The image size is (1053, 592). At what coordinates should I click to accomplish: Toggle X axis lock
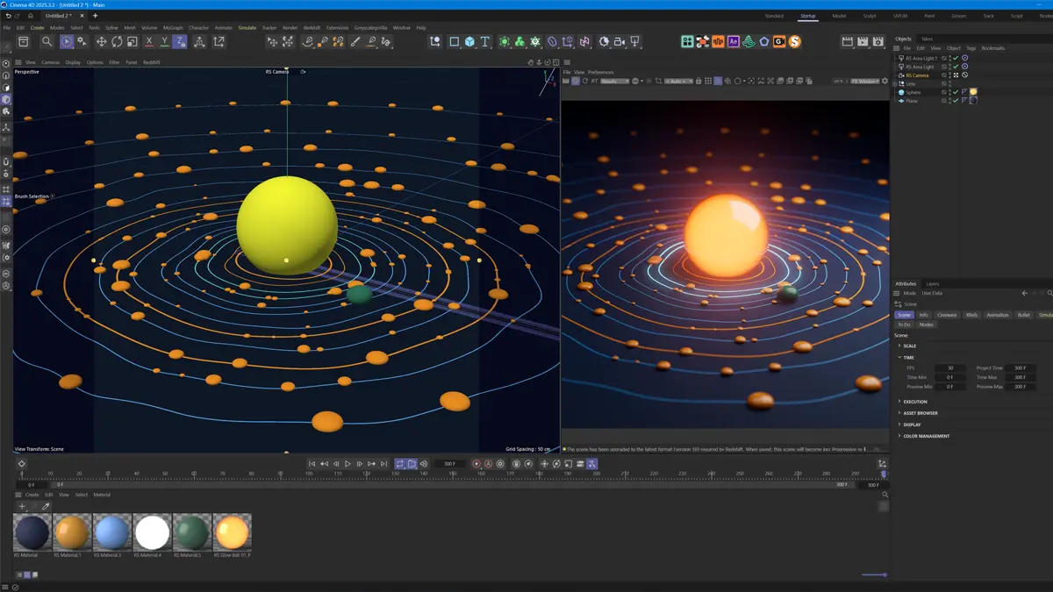point(149,41)
